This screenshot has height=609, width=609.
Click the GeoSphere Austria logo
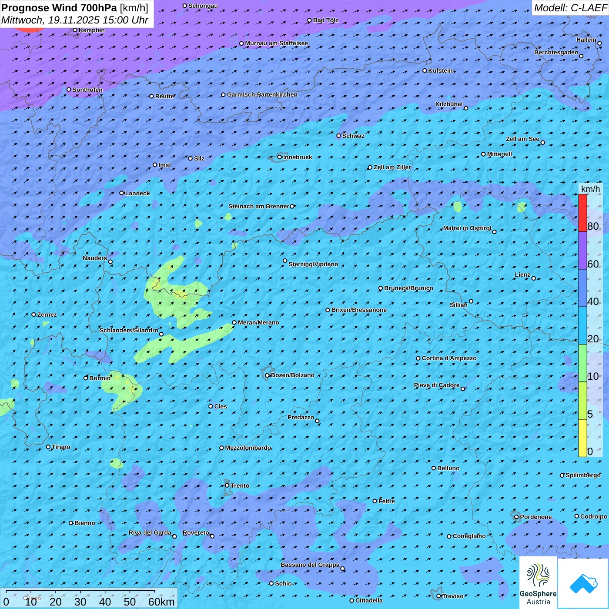[x=538, y=583]
